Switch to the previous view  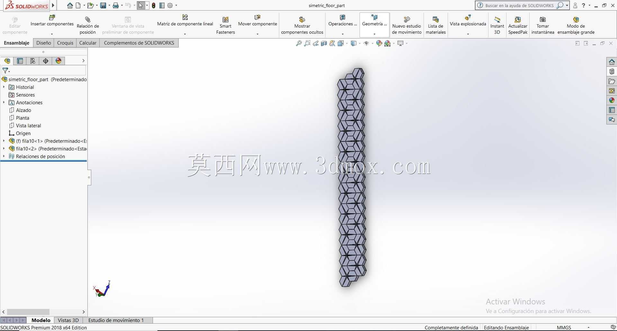pyautogui.click(x=316, y=43)
